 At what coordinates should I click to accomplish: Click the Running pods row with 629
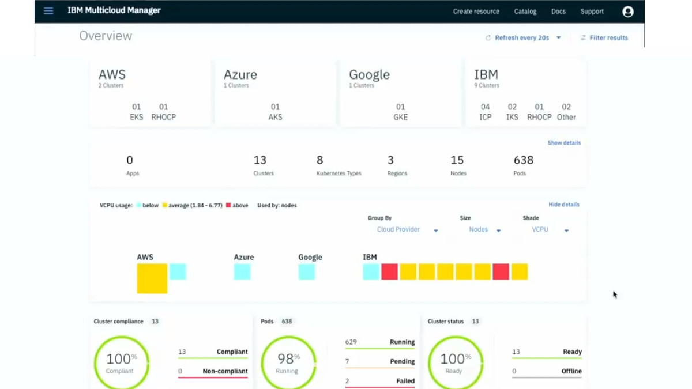pyautogui.click(x=379, y=343)
